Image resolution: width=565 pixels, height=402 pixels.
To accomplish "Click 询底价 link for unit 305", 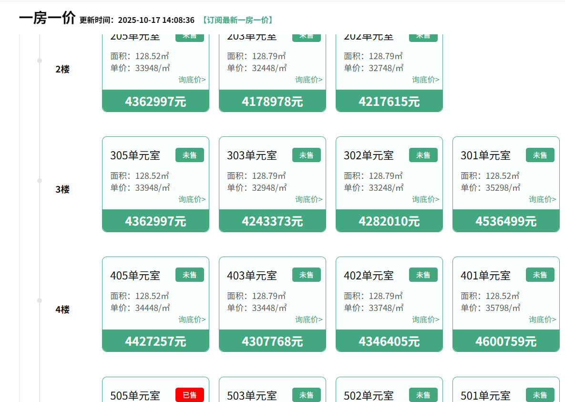I will 192,199.
